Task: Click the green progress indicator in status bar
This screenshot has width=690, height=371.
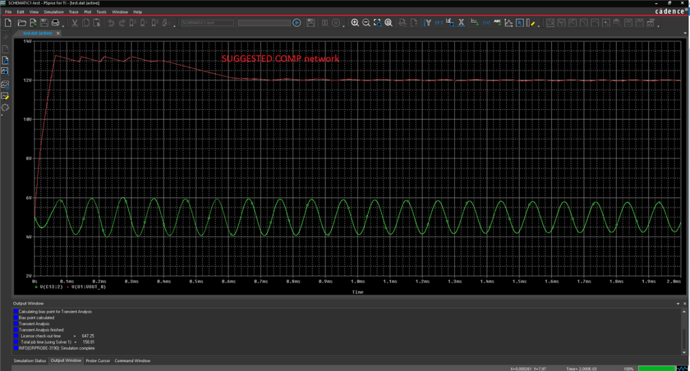Action: (x=656, y=368)
